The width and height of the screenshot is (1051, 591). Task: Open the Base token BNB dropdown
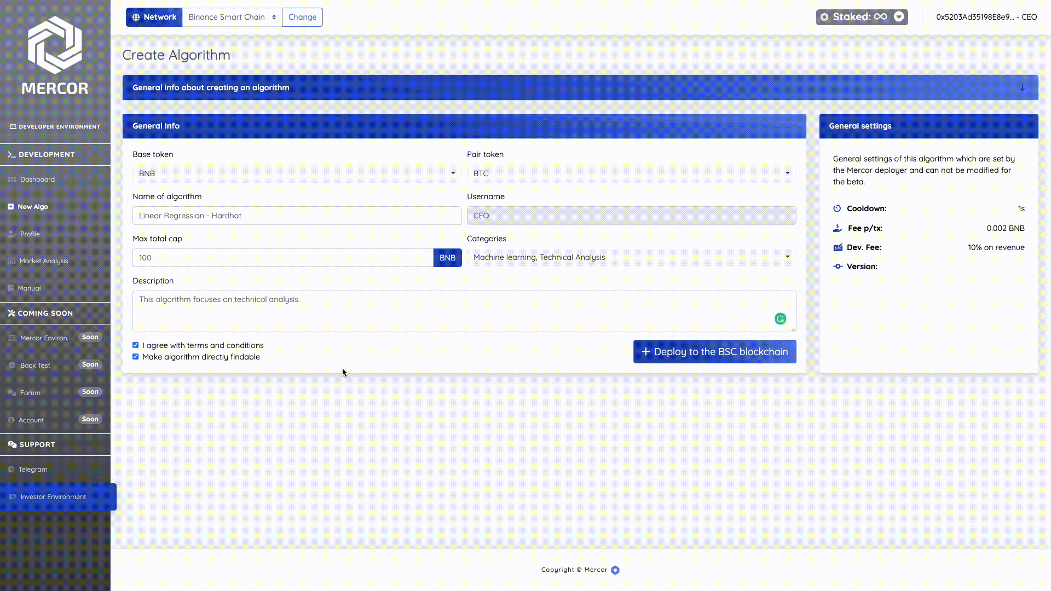point(296,173)
